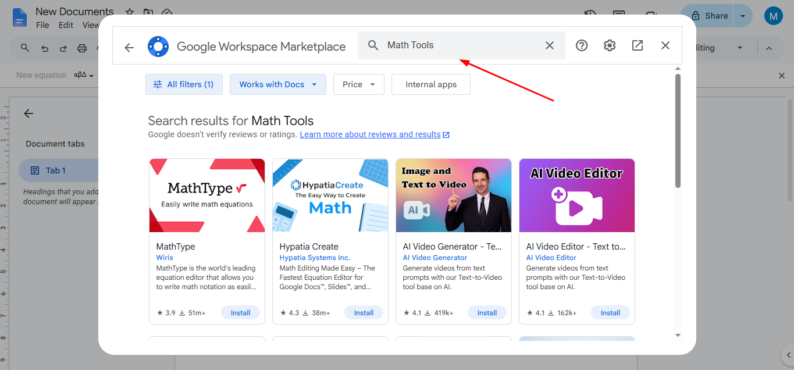794x370 pixels.
Task: Open AI Video Generator banner thumbnail
Action: (454, 195)
